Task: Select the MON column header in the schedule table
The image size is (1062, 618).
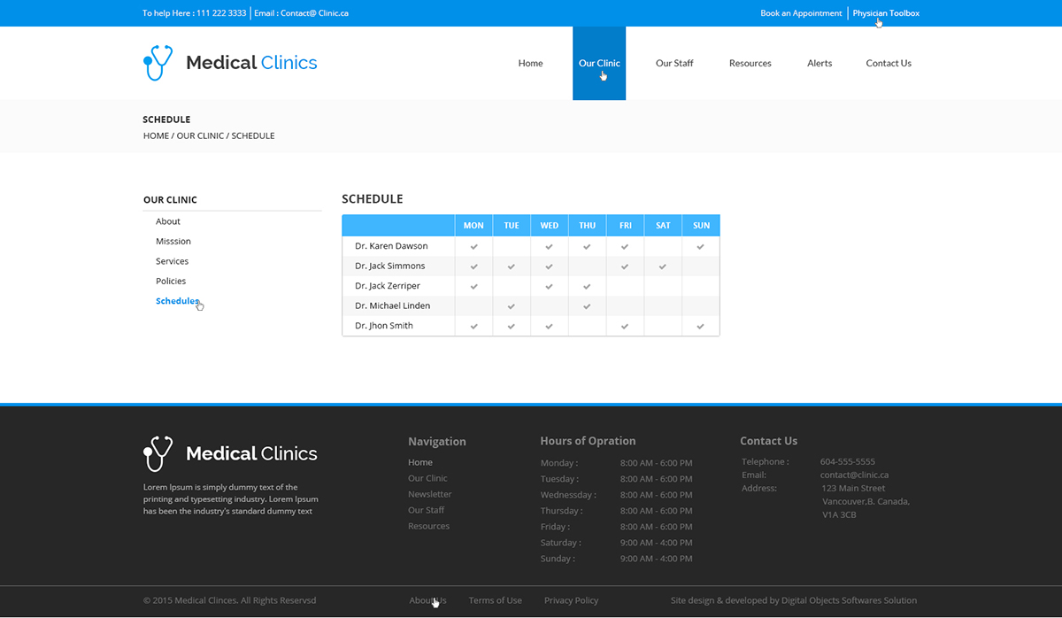Action: tap(473, 225)
